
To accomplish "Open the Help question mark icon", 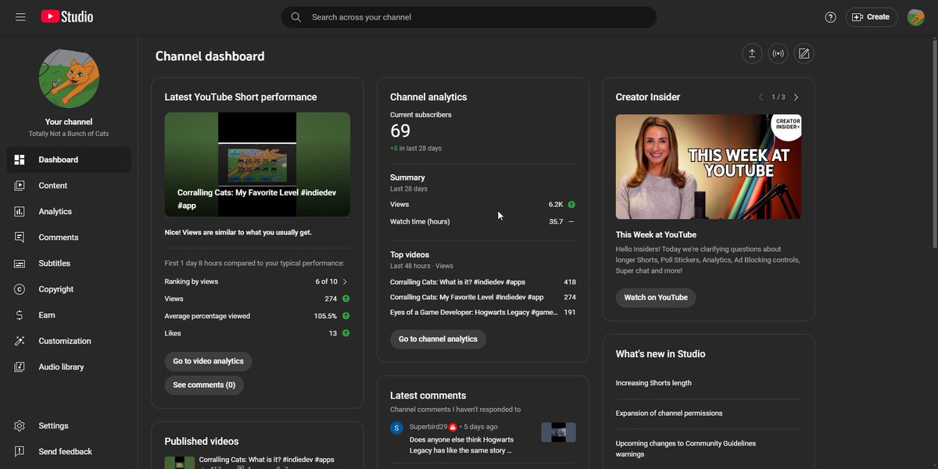I will coord(831,17).
